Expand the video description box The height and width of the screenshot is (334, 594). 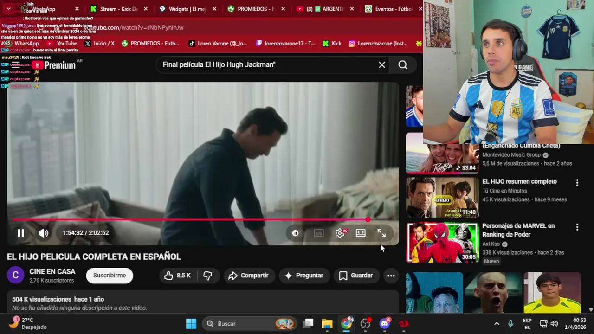[203, 302]
